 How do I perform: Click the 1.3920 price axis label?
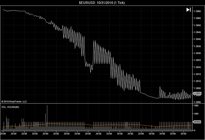(197, 67)
